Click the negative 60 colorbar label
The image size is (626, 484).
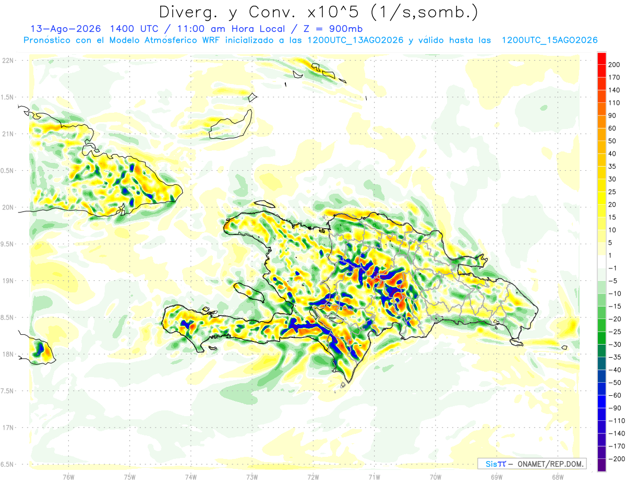(x=614, y=395)
